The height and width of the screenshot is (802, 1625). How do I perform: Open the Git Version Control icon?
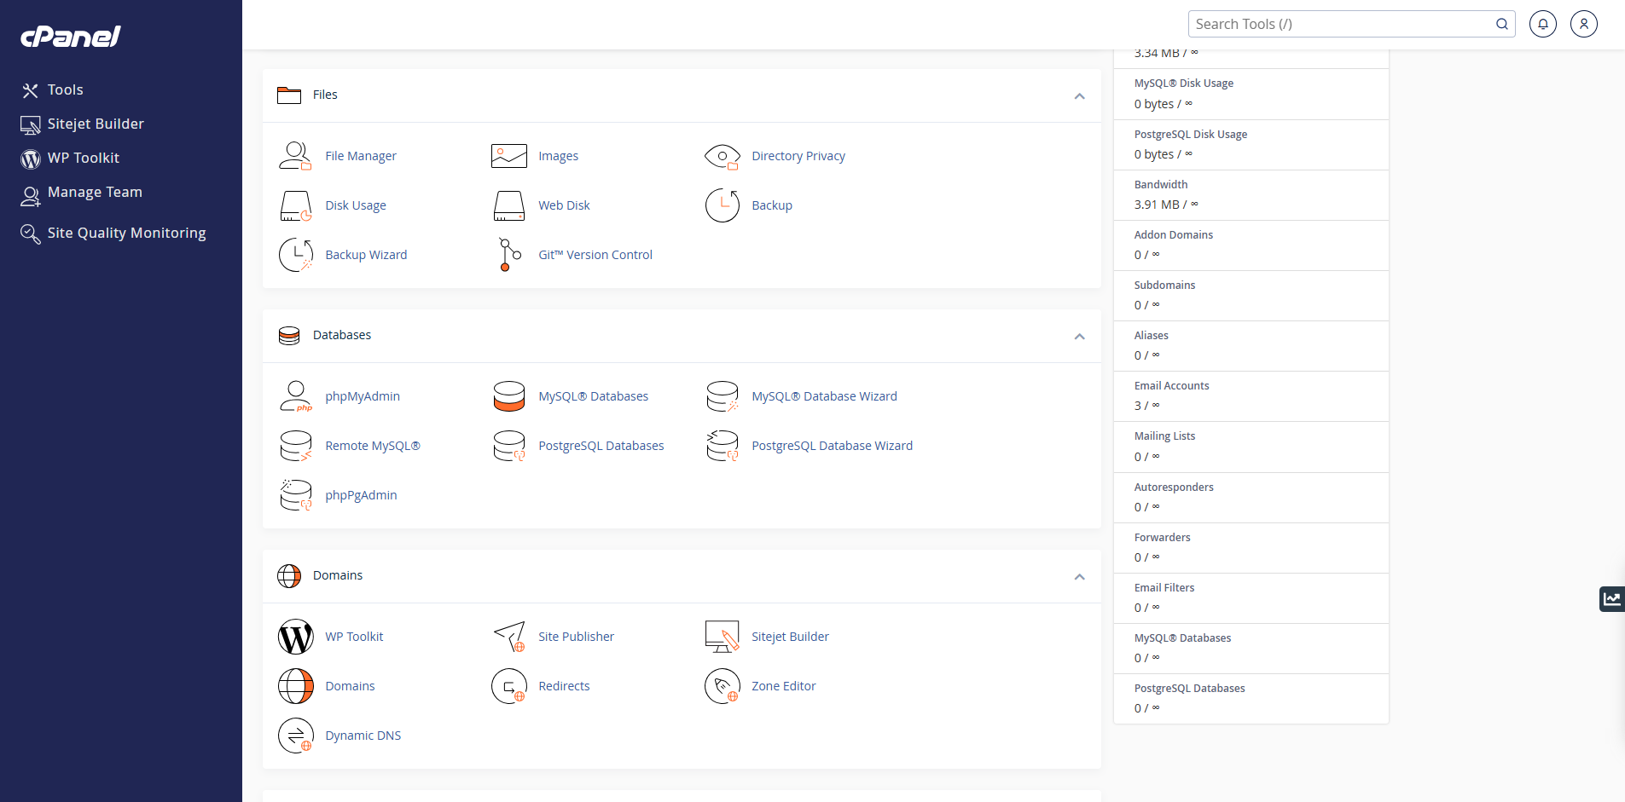[509, 255]
